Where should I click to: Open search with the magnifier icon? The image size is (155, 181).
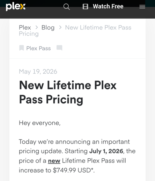[x=67, y=7]
